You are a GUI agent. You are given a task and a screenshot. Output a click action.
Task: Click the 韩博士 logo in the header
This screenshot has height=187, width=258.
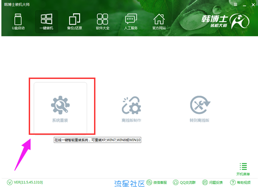point(225,21)
